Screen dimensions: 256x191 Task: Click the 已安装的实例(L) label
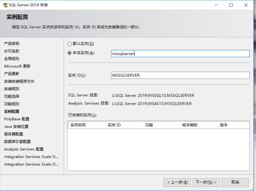[x=82, y=115]
